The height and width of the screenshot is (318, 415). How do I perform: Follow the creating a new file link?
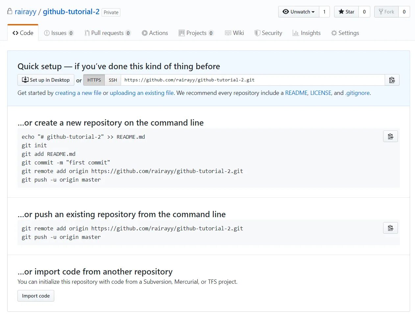tap(78, 93)
